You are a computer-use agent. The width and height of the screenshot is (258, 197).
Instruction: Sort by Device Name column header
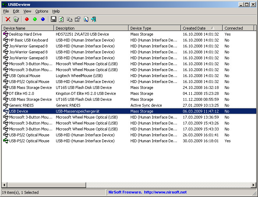(28, 28)
